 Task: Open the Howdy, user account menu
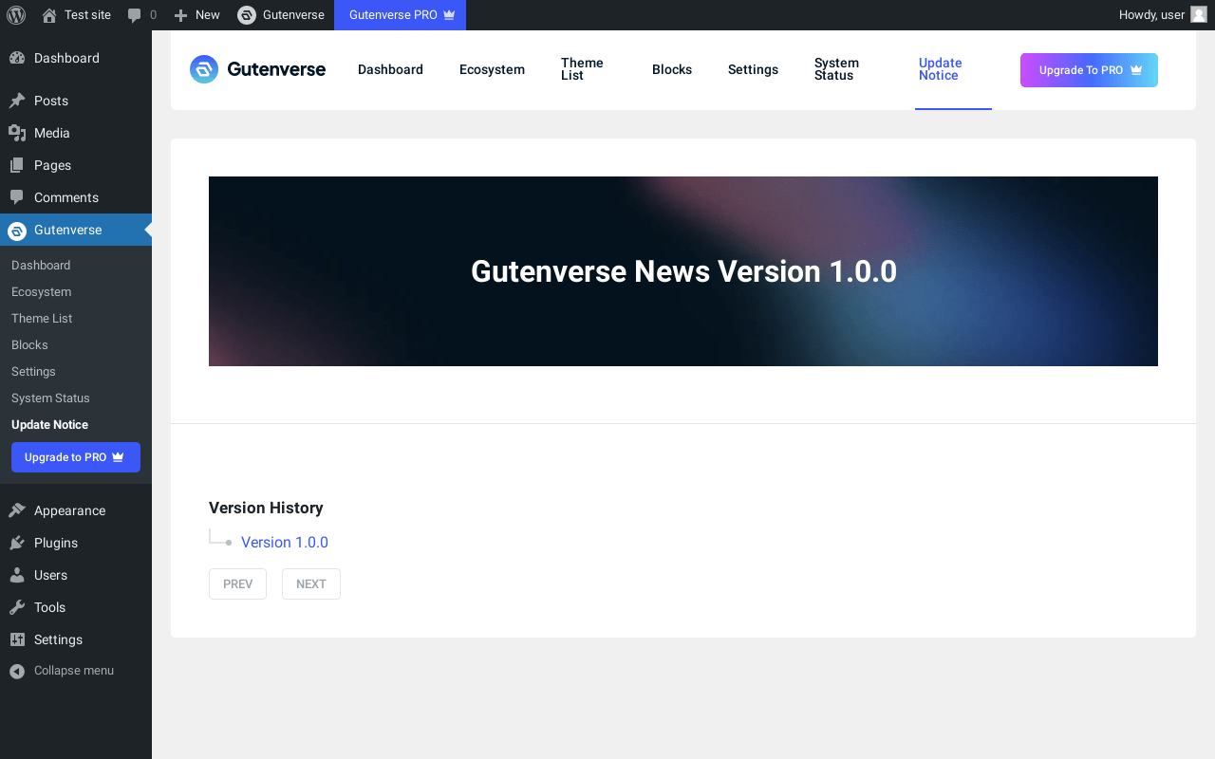click(1163, 15)
